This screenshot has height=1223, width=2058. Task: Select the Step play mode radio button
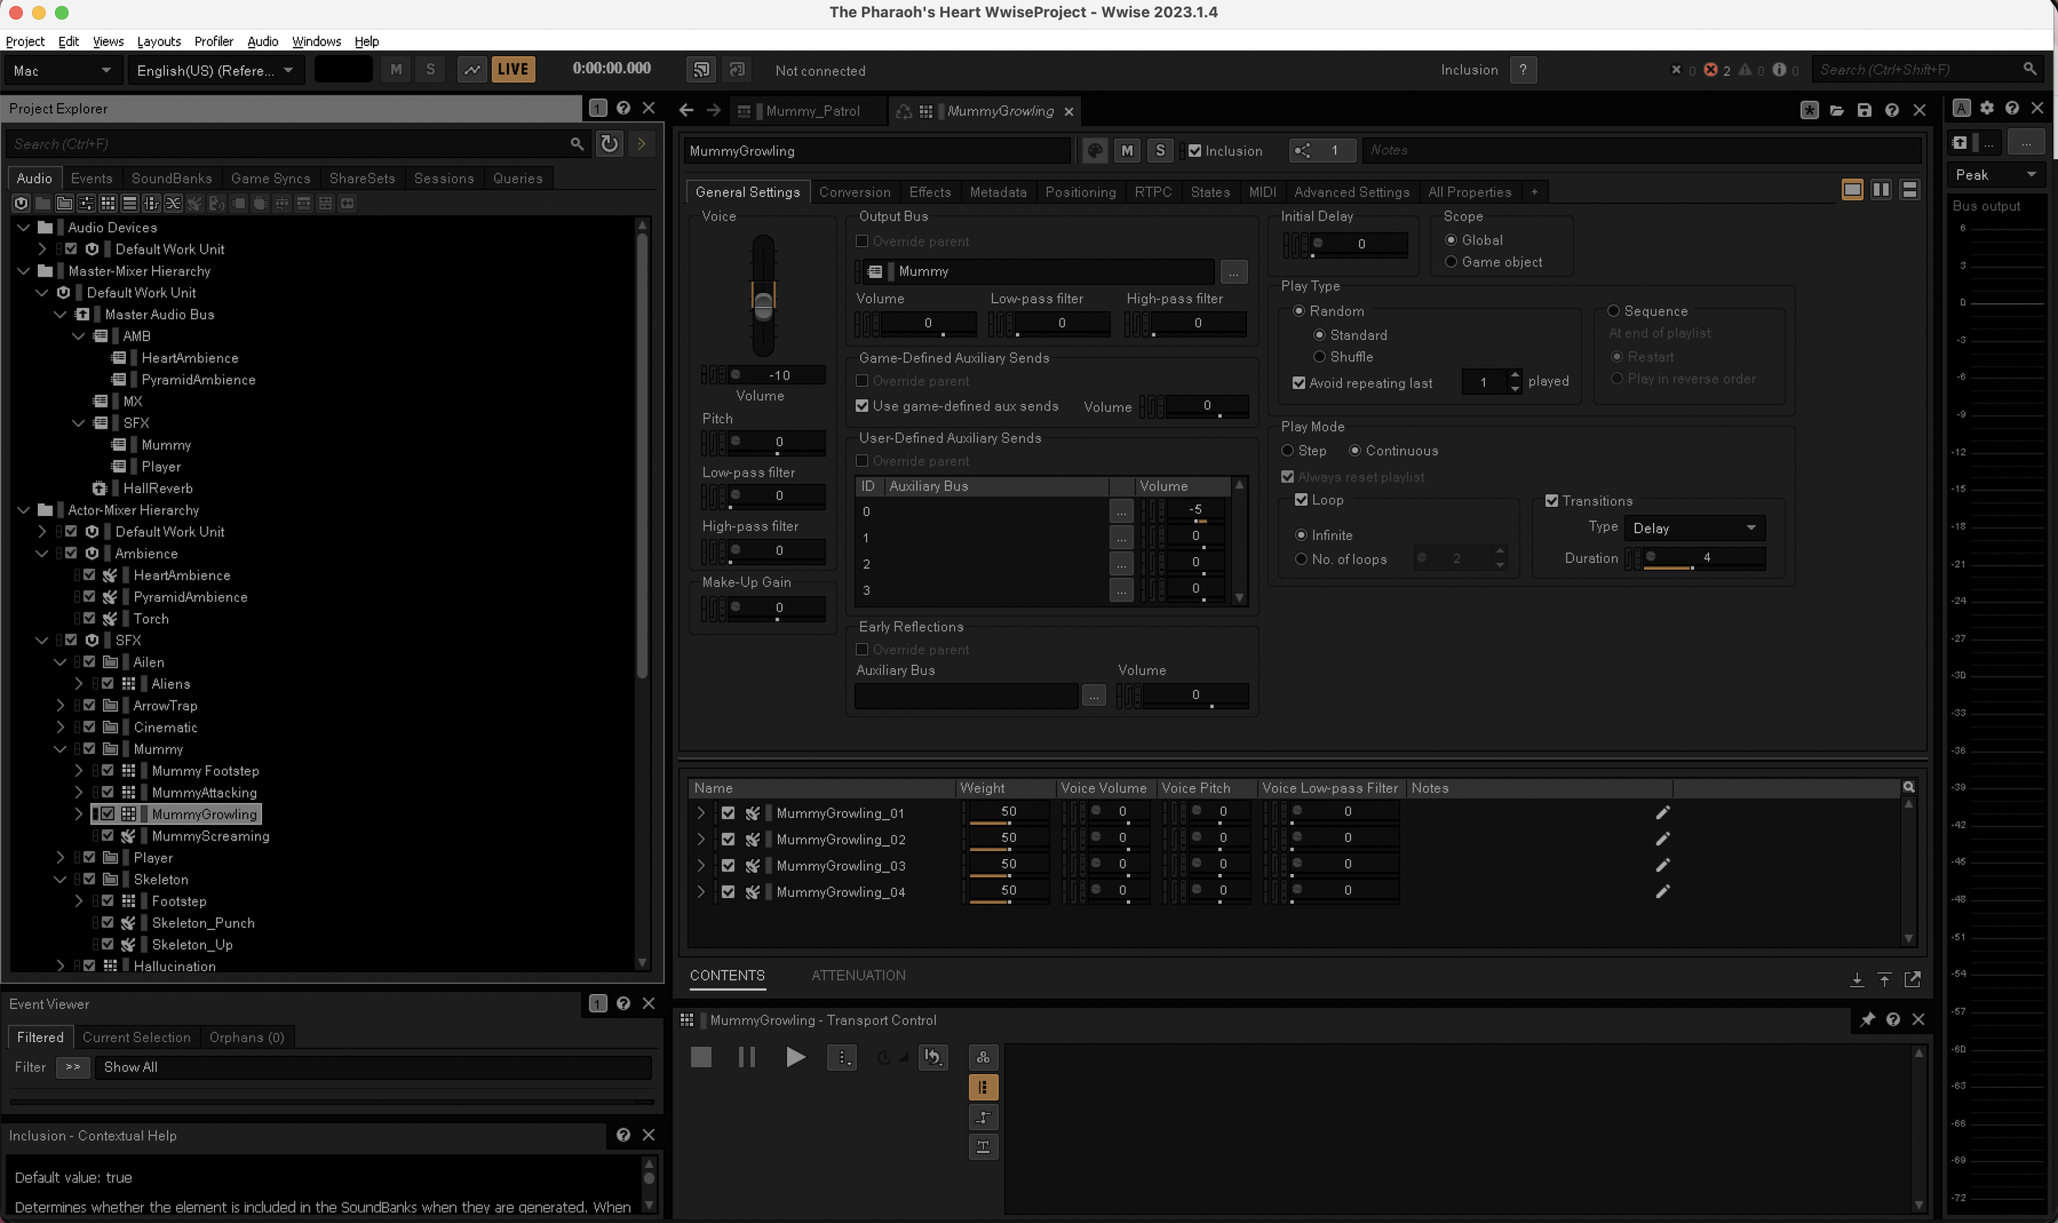(1287, 451)
